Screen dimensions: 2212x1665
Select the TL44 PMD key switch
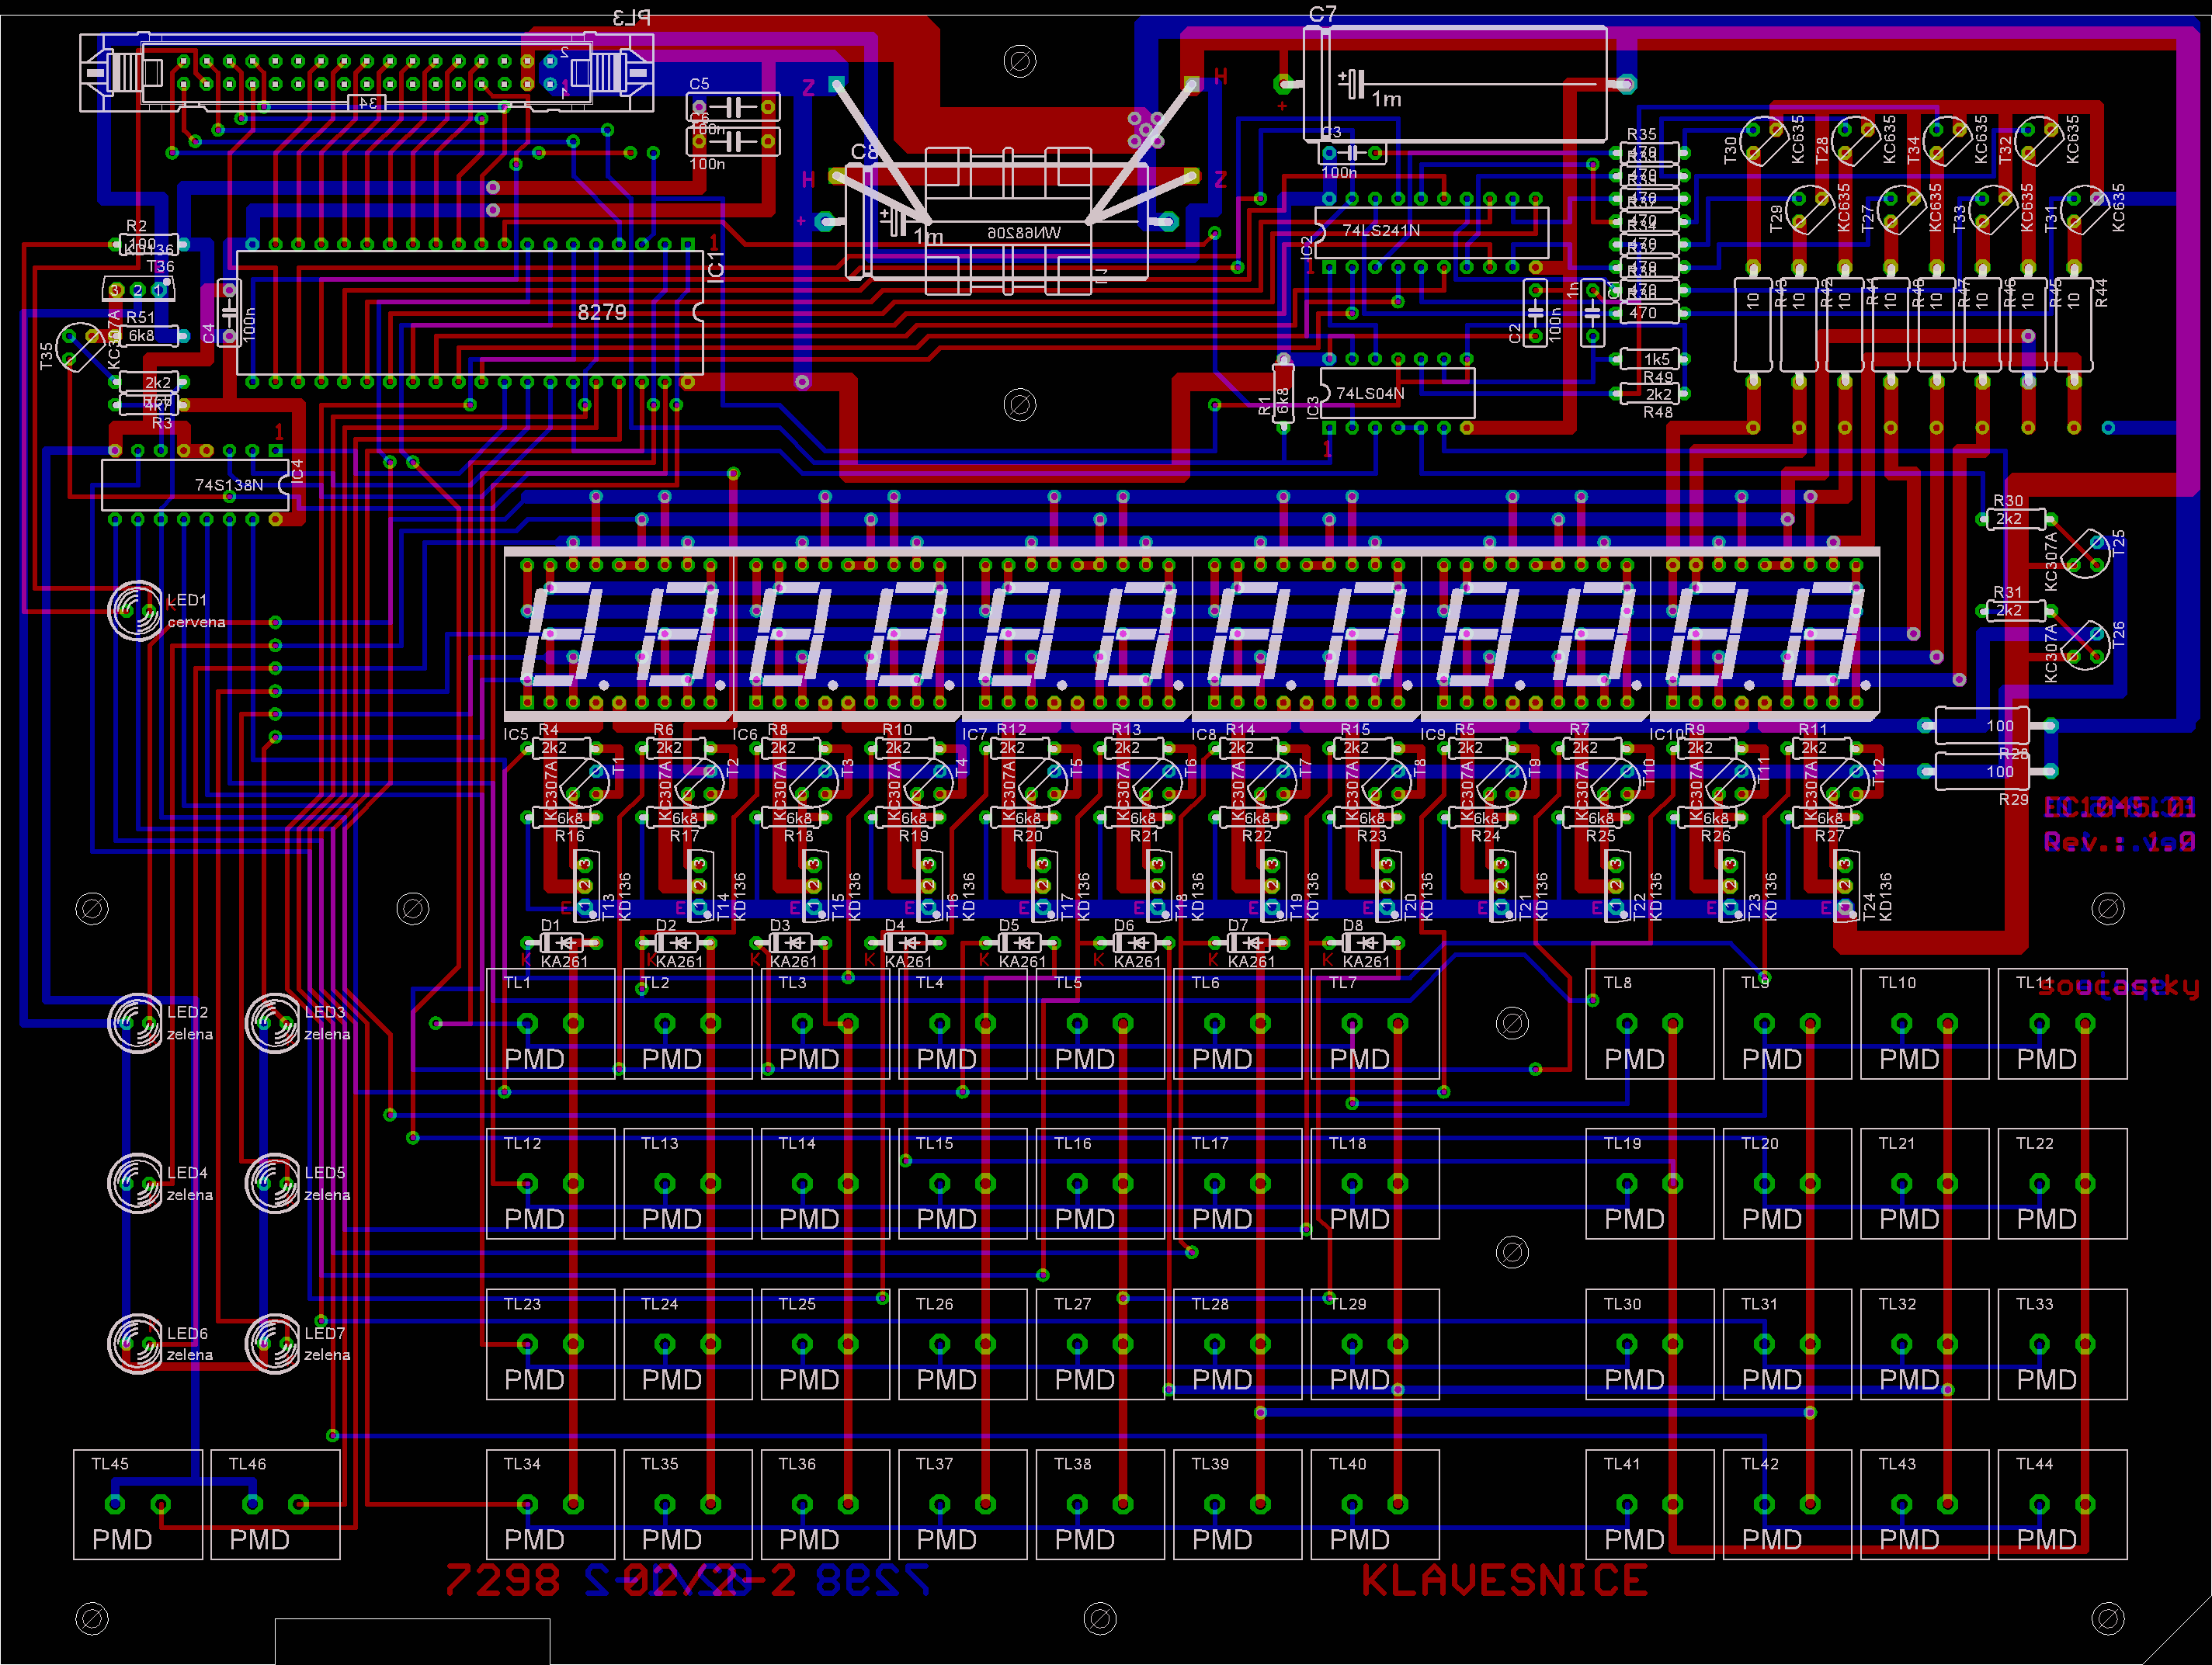2061,1503
